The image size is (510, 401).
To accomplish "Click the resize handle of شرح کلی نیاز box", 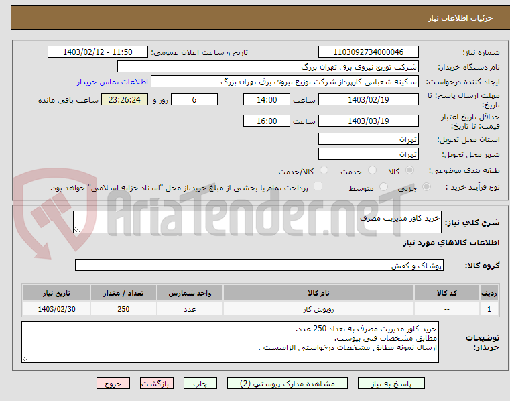I will click(77, 230).
